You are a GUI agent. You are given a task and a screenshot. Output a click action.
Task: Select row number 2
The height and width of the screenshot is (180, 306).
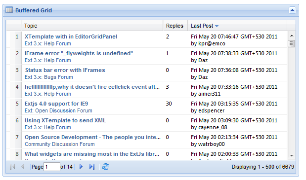point(17,53)
